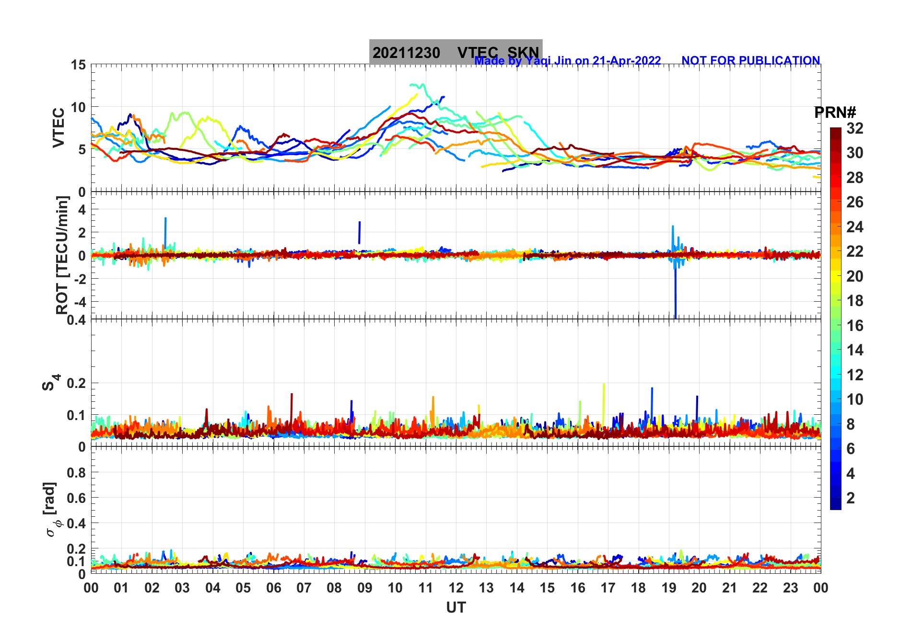
Task: Click colorbar tick label 22
Action: [x=854, y=251]
